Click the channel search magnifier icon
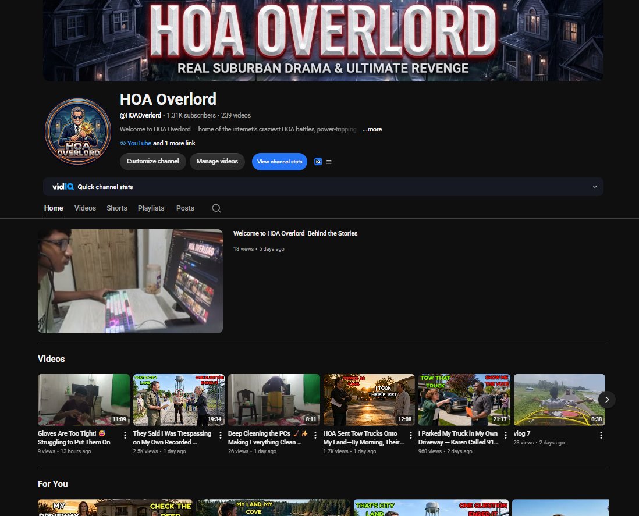 pos(216,208)
